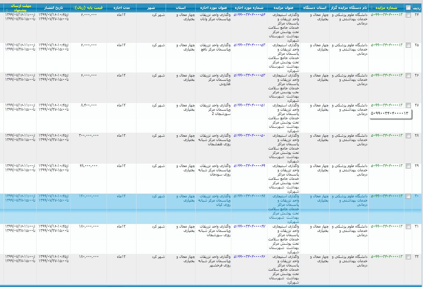Tick the select-all checkbox in the table header
Screen dimensions: 423x287
tap(408, 8)
